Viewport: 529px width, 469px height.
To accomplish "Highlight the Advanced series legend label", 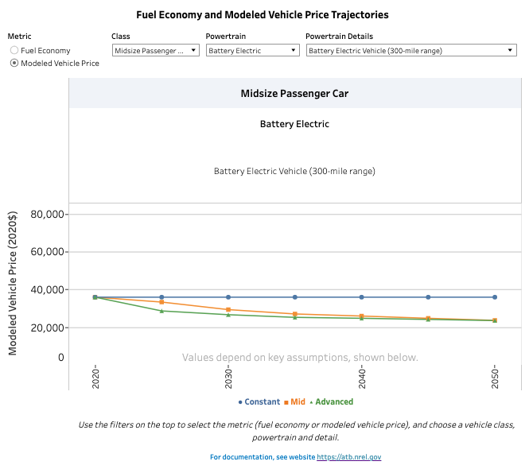I will click(x=333, y=402).
